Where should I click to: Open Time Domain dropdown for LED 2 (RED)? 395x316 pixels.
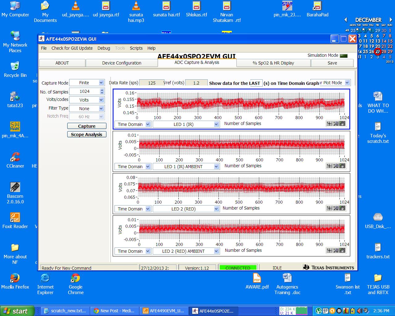[133, 209]
